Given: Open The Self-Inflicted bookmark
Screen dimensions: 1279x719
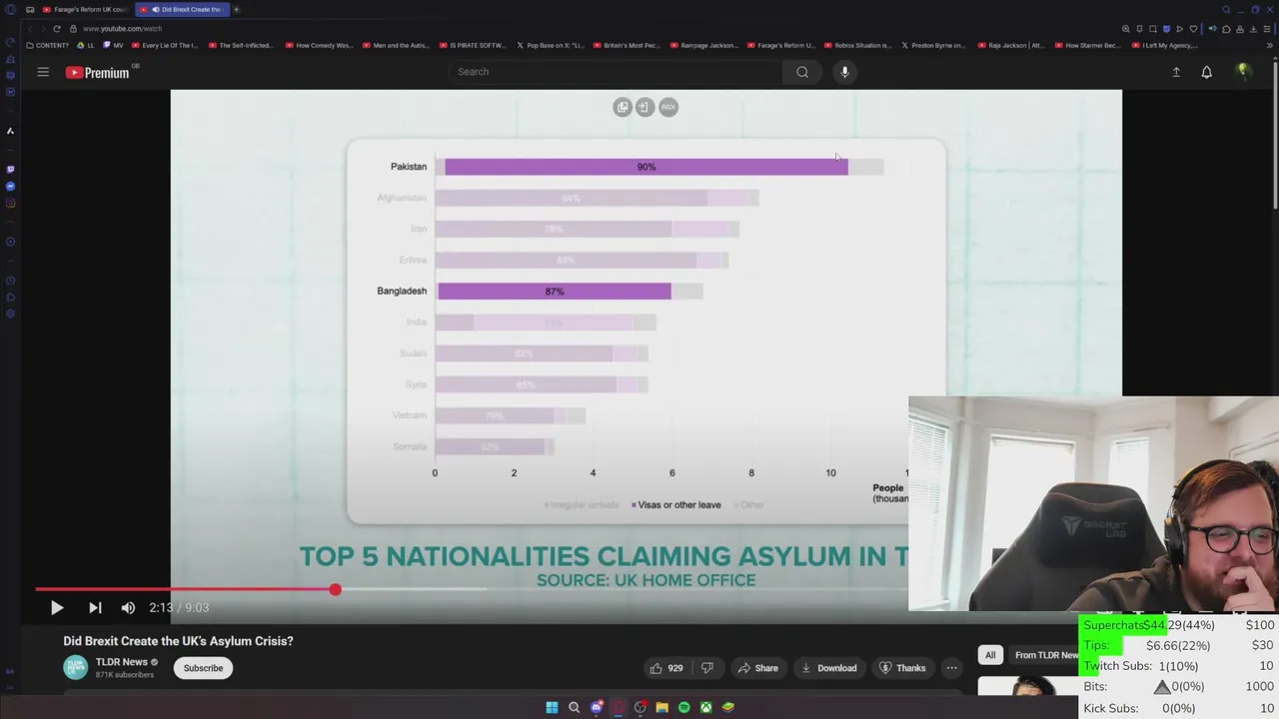Looking at the screenshot, I should pyautogui.click(x=241, y=45).
